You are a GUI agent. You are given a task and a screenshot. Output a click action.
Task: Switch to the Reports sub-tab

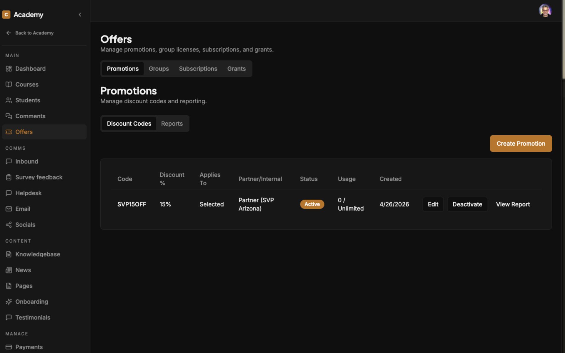click(x=172, y=124)
